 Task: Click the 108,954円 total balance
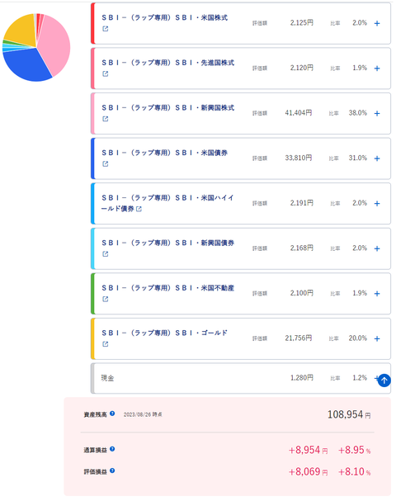pos(349,414)
